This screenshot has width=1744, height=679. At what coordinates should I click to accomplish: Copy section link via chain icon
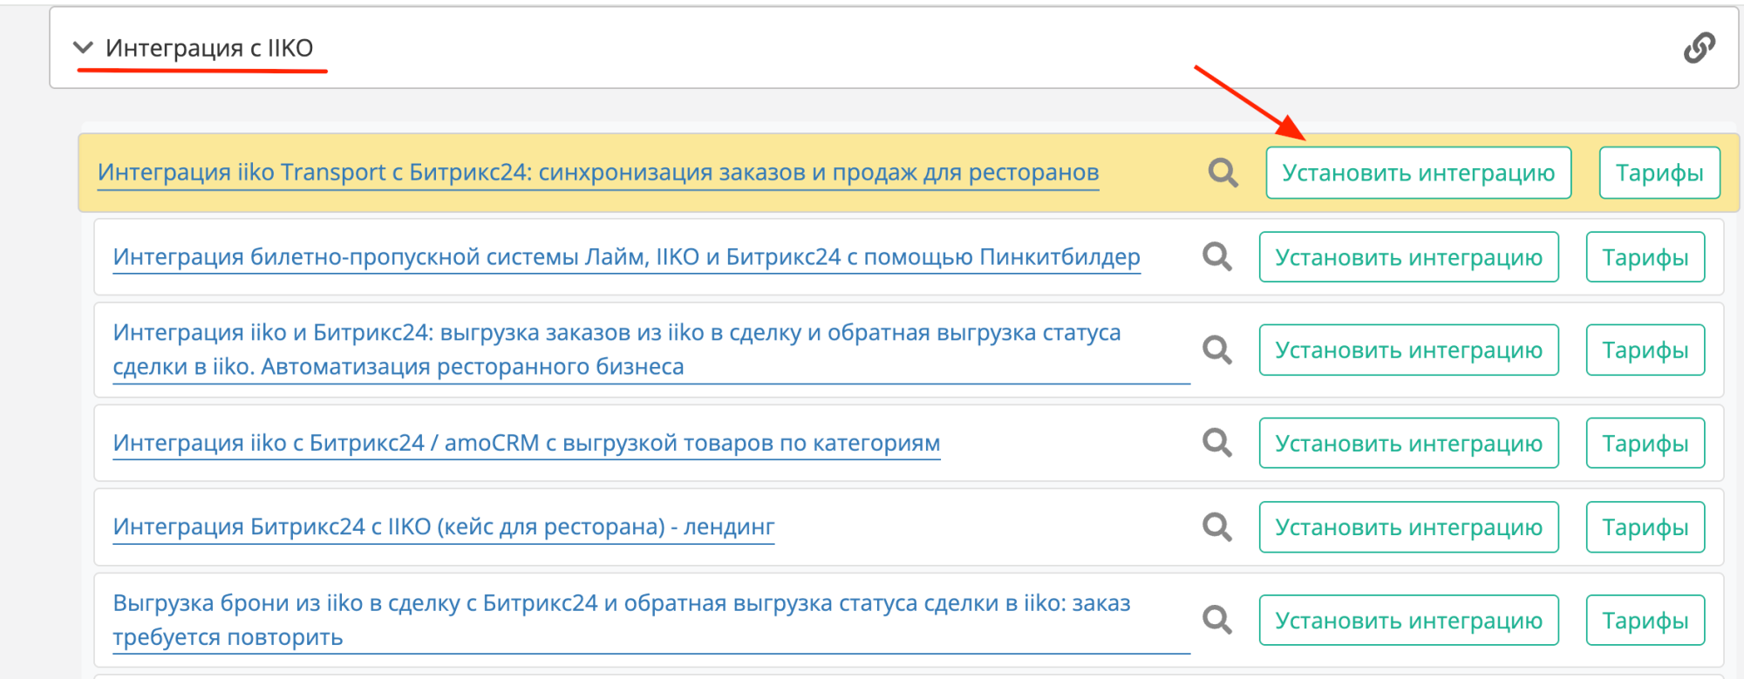[1699, 48]
